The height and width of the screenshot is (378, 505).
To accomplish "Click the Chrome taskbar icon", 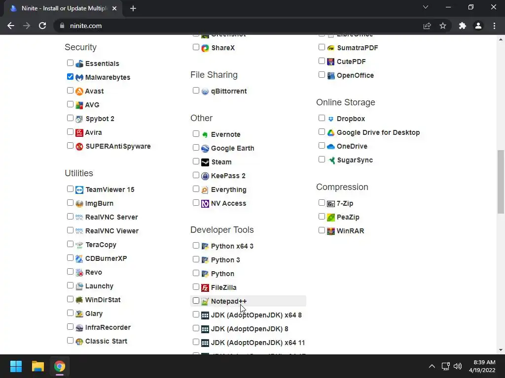I will tap(60, 366).
